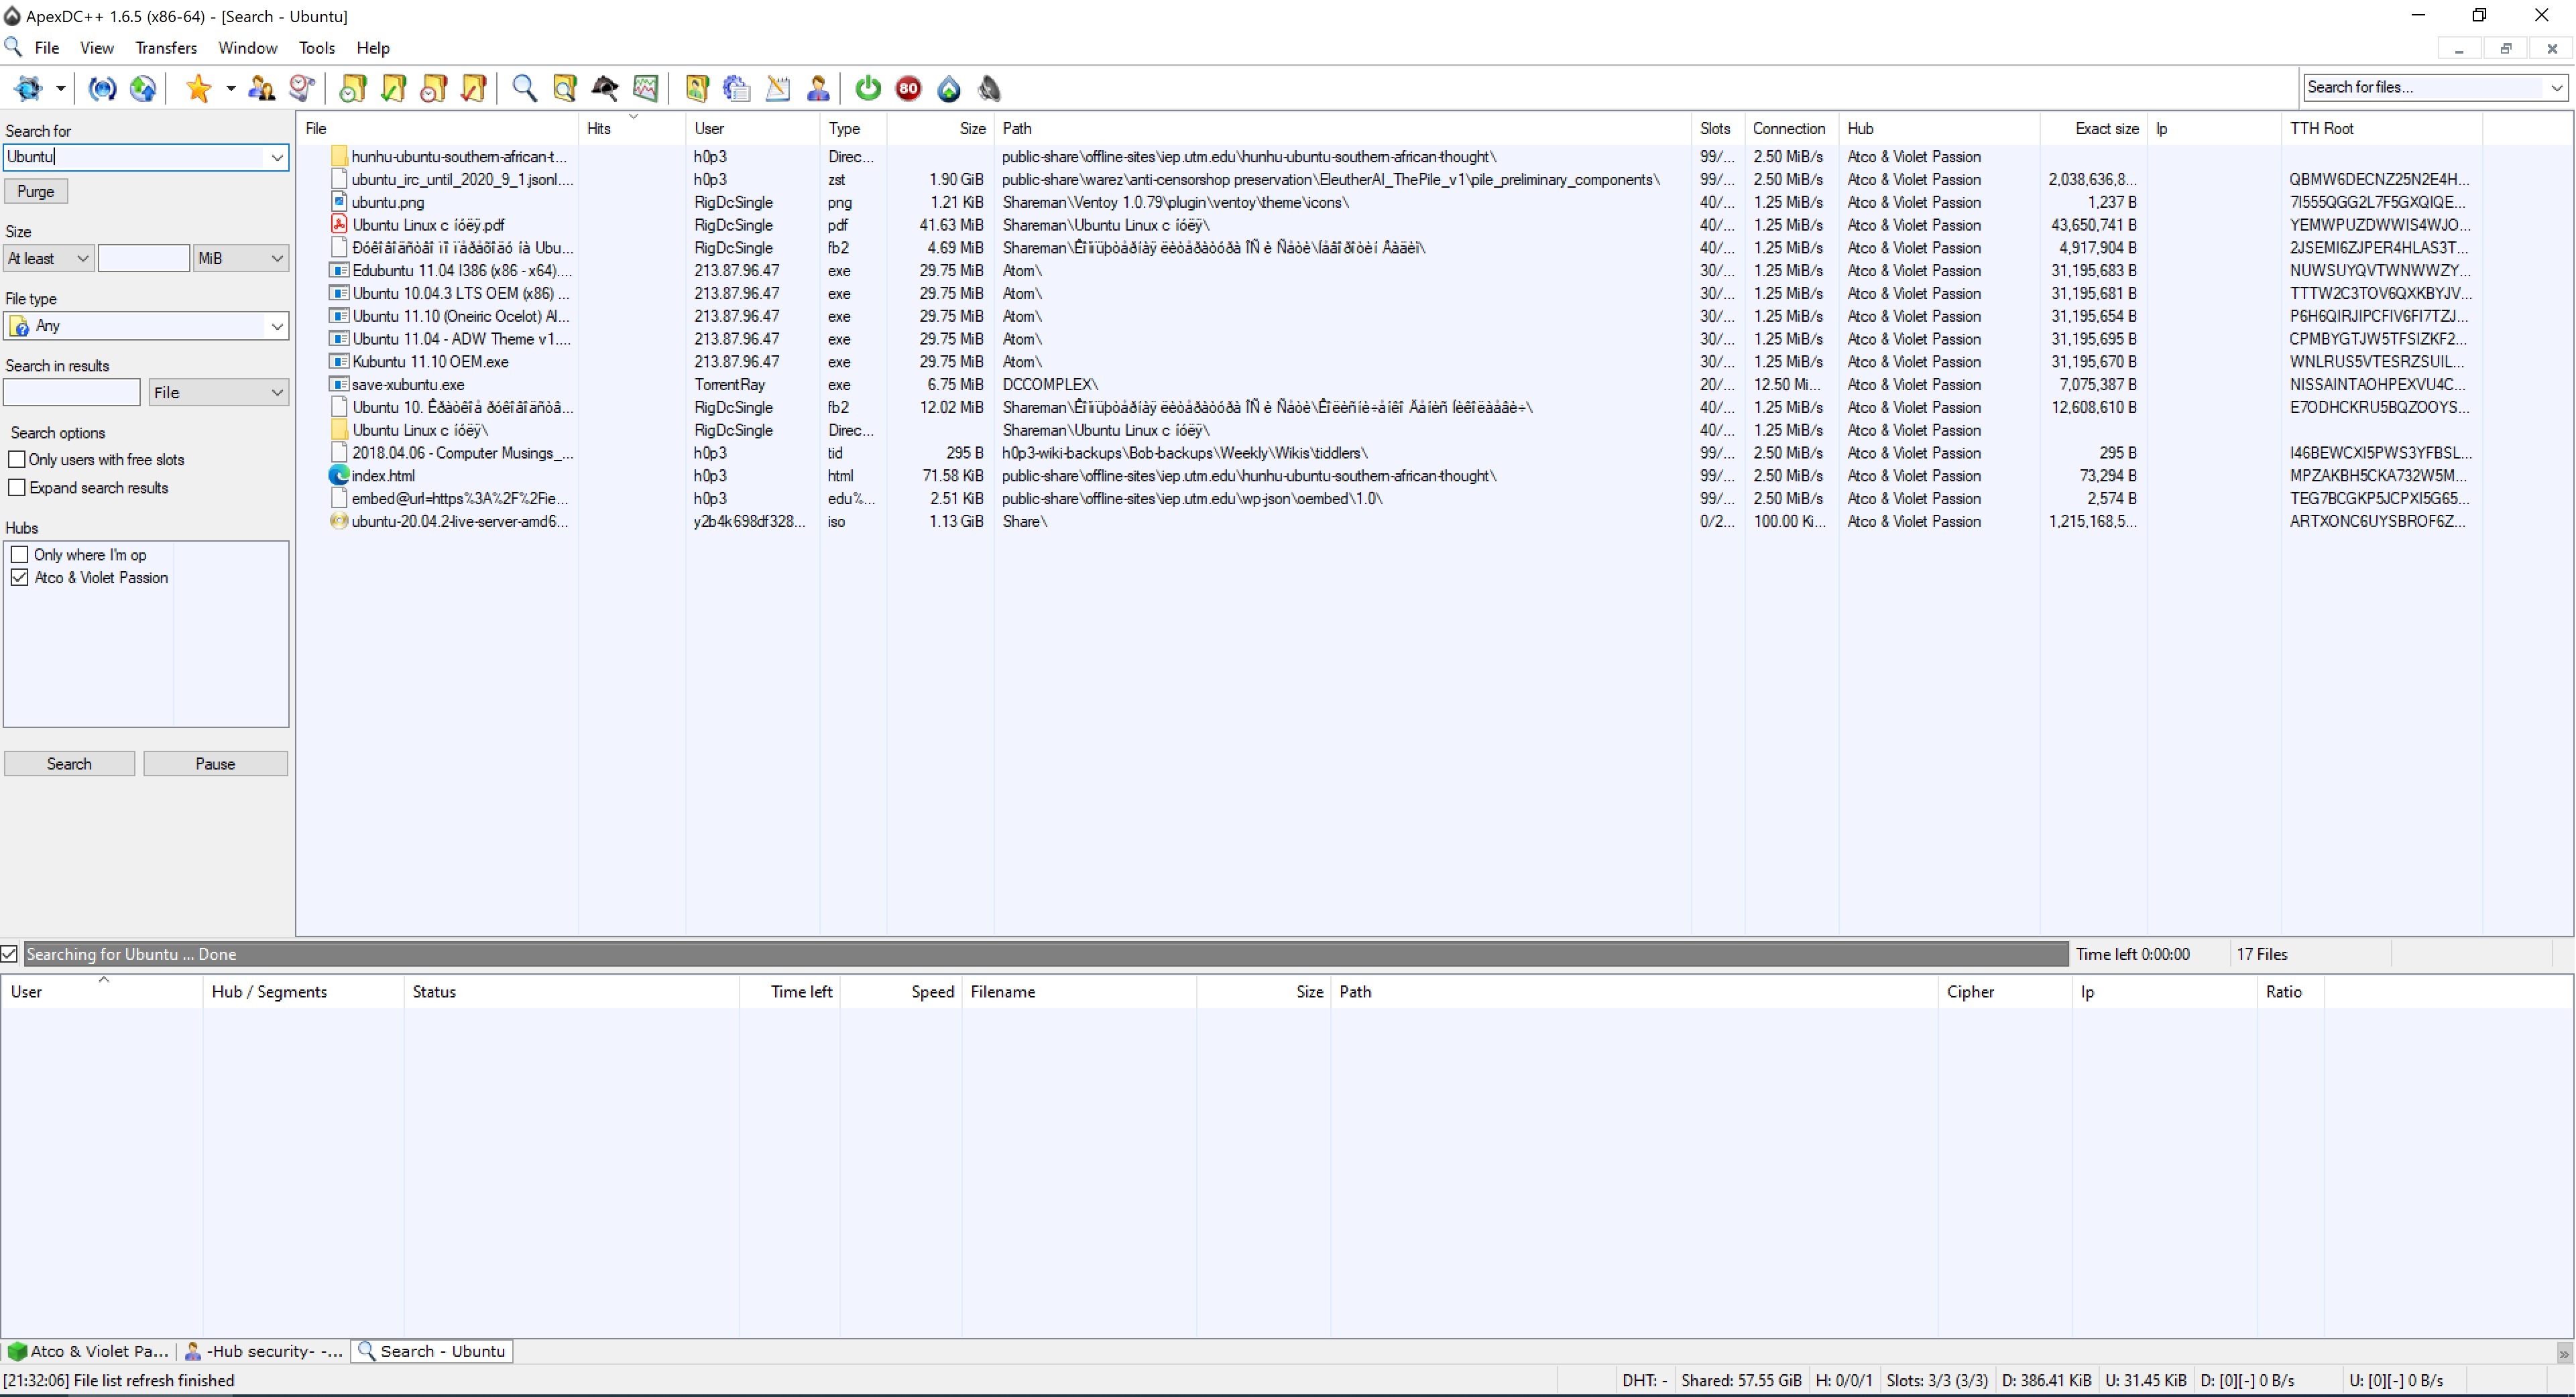
Task: Open the network statistics graph icon
Action: click(646, 89)
